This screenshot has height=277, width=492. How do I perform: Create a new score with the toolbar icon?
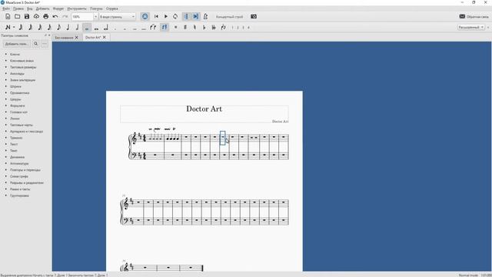8,16
